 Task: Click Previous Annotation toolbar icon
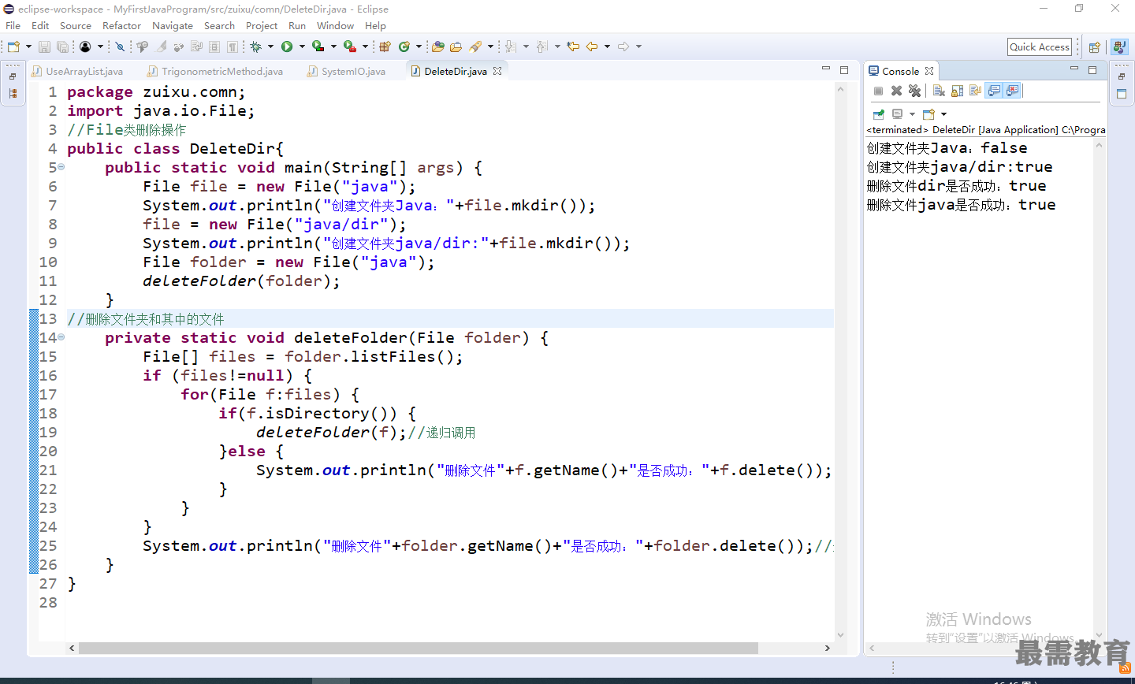541,46
